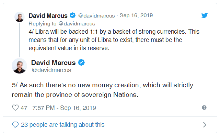
Task: Click the speech bubble conversation icon
Action: coord(15,125)
